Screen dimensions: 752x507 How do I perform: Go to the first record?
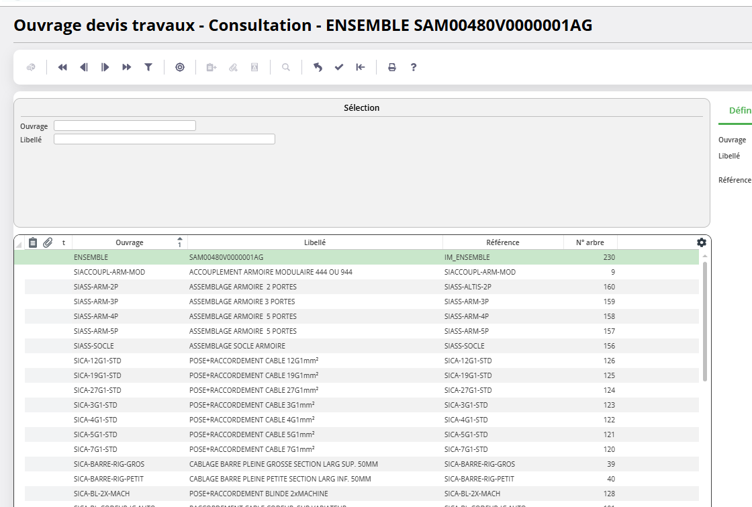pos(62,67)
